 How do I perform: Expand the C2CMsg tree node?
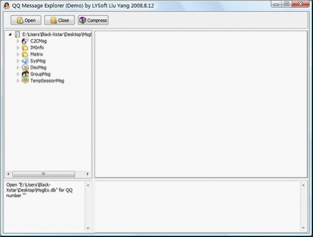click(x=18, y=41)
